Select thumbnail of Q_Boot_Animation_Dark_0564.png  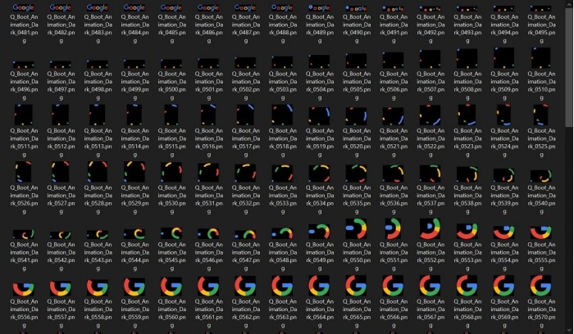click(x=319, y=286)
